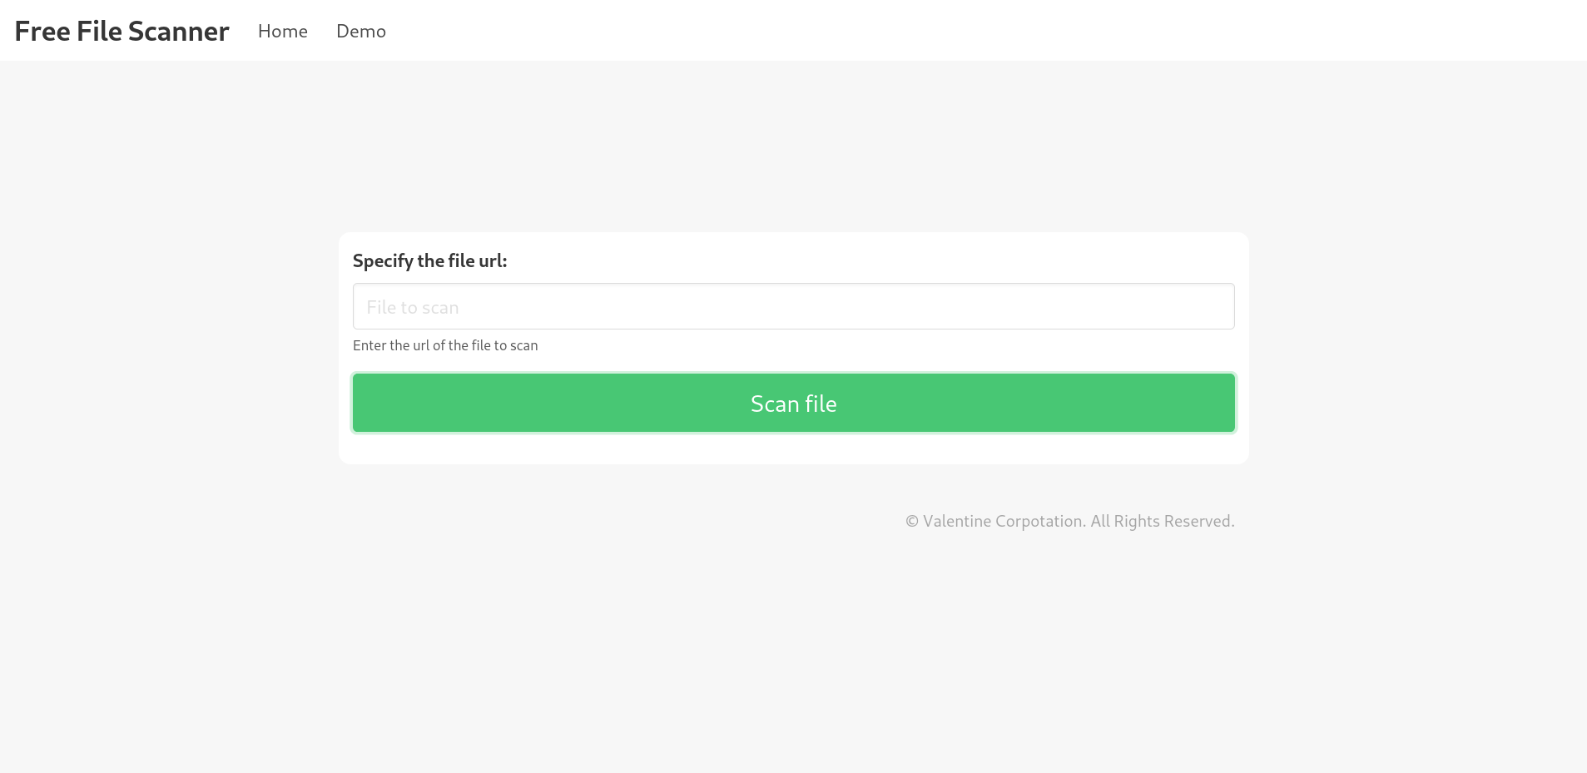Image resolution: width=1587 pixels, height=773 pixels.
Task: Click the 'Enter the url' helper text
Action: pos(445,345)
